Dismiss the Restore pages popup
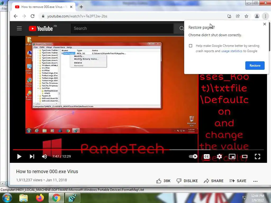The width and height of the screenshot is (271, 203). (x=264, y=24)
